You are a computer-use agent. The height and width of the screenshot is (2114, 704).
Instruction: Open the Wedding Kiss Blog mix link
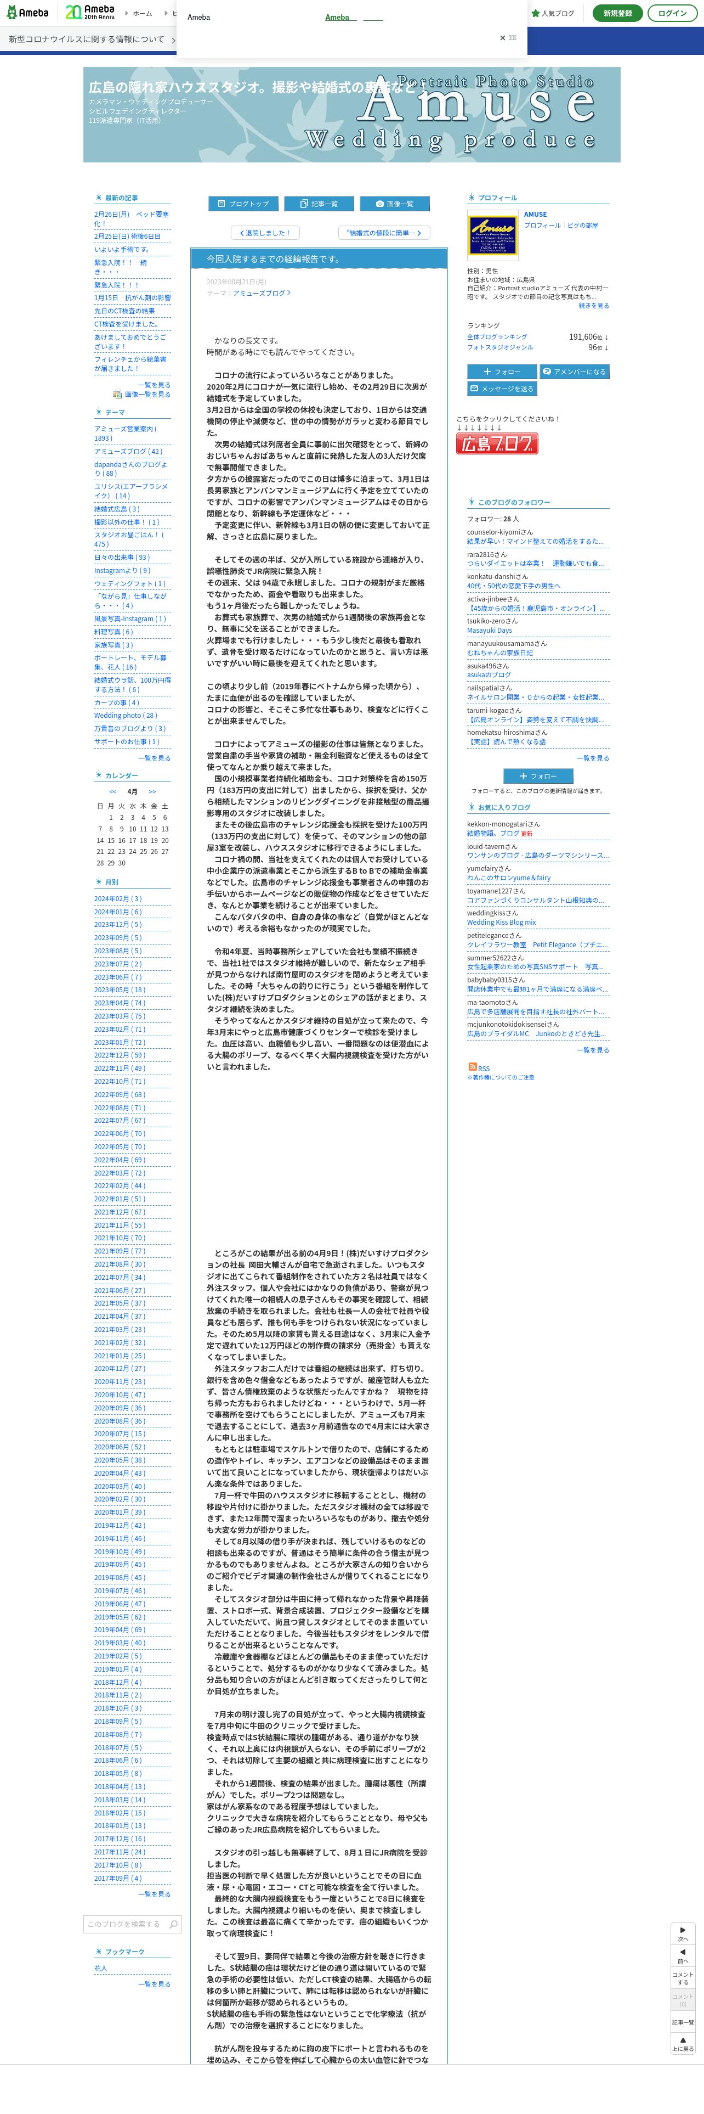click(502, 921)
